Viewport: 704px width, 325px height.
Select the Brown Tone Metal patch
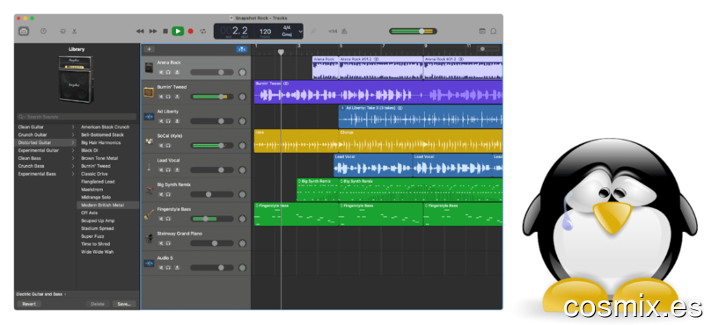[x=99, y=158]
